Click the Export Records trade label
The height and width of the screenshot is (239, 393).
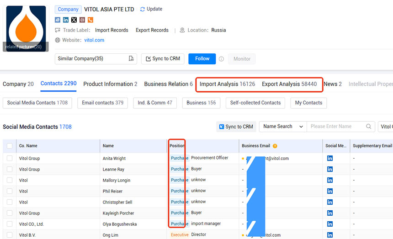click(x=152, y=30)
